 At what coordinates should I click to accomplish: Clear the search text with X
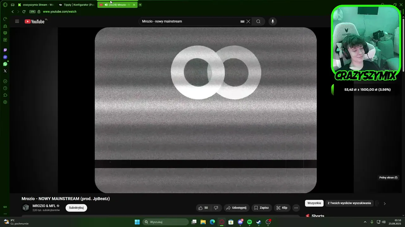248,21
